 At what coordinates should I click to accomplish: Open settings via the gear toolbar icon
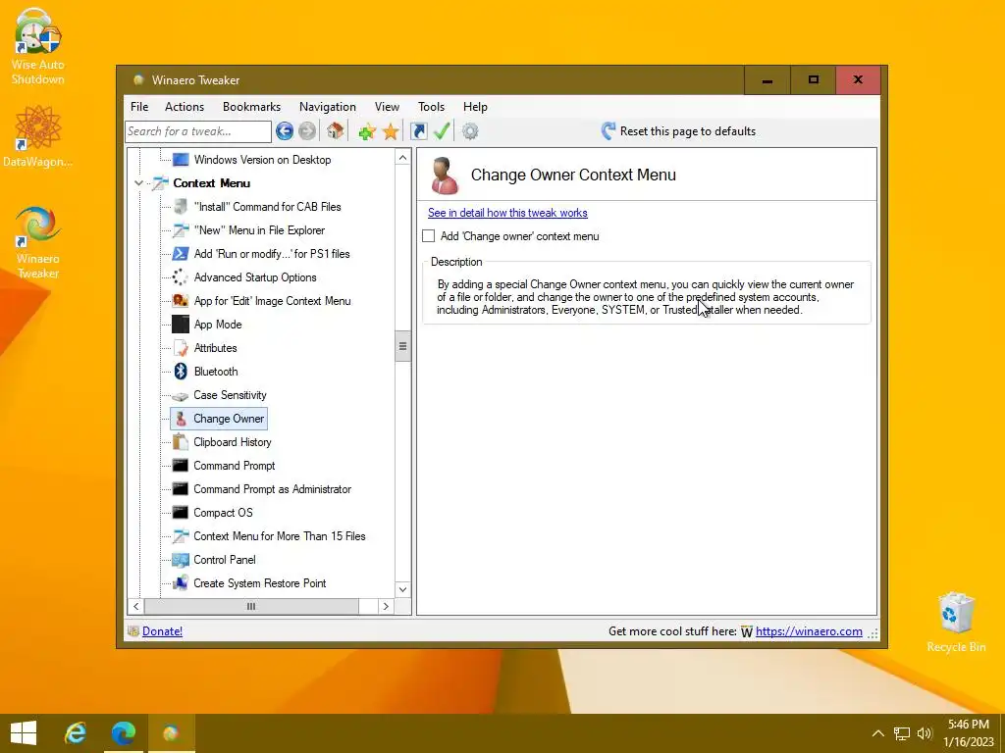pyautogui.click(x=470, y=131)
